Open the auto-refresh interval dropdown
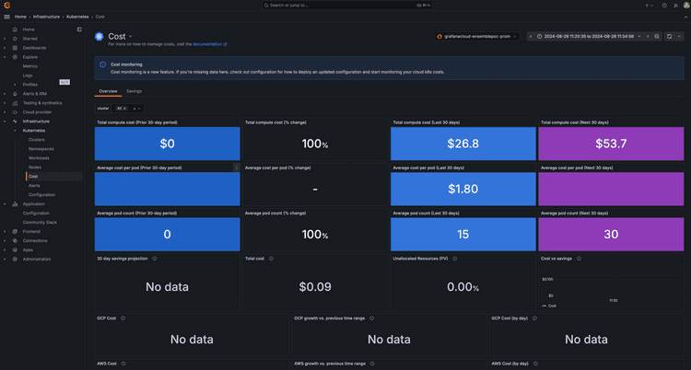 pyautogui.click(x=679, y=37)
